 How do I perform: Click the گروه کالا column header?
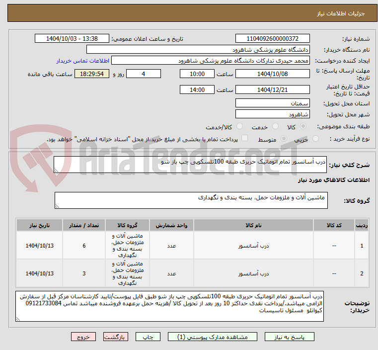coord(127,225)
